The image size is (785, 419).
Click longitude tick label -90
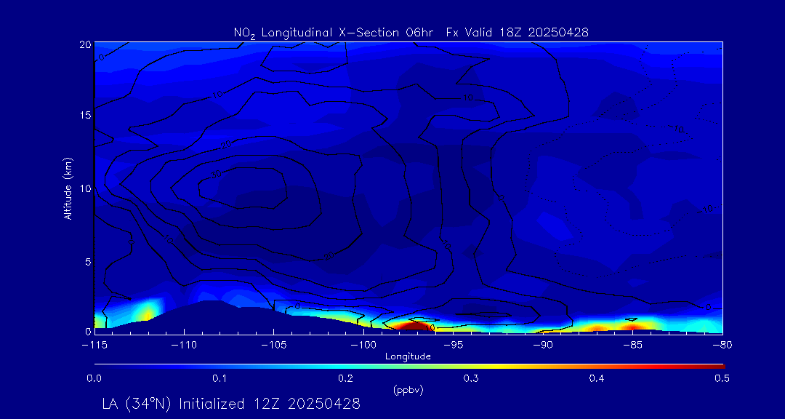pyautogui.click(x=543, y=345)
